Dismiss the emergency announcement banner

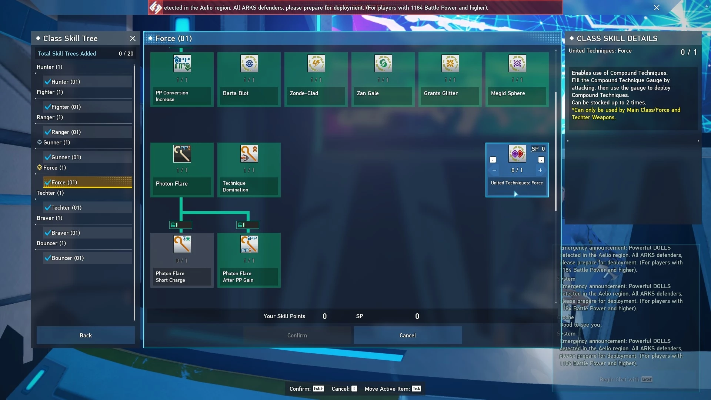pyautogui.click(x=657, y=7)
